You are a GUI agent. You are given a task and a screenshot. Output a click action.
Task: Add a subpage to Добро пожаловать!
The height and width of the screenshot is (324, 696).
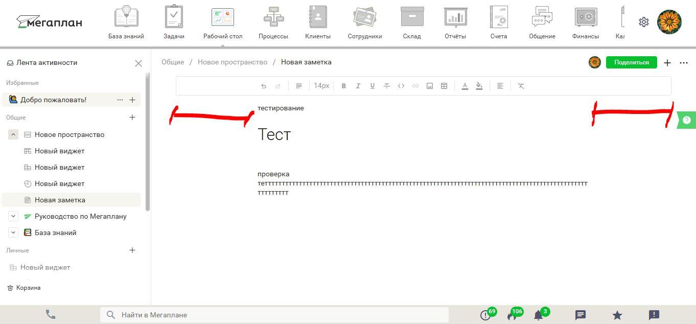click(x=132, y=100)
